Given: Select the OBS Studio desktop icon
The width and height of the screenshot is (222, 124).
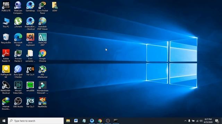Looking at the screenshot, I should 18,103.
